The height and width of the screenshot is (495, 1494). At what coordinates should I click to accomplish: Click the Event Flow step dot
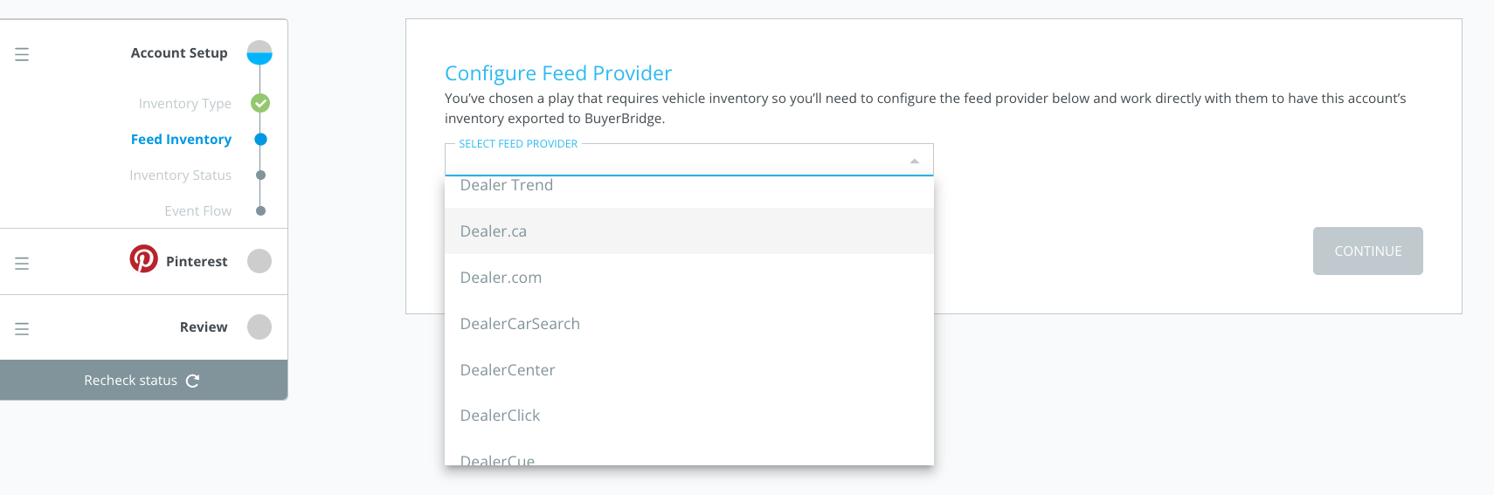pos(260,210)
